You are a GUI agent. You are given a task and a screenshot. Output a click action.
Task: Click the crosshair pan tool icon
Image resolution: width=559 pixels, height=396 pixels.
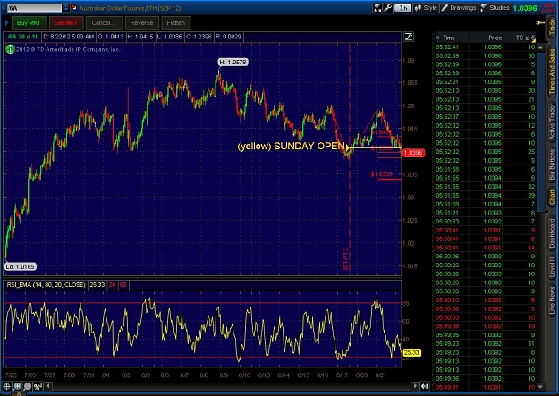(x=6, y=386)
